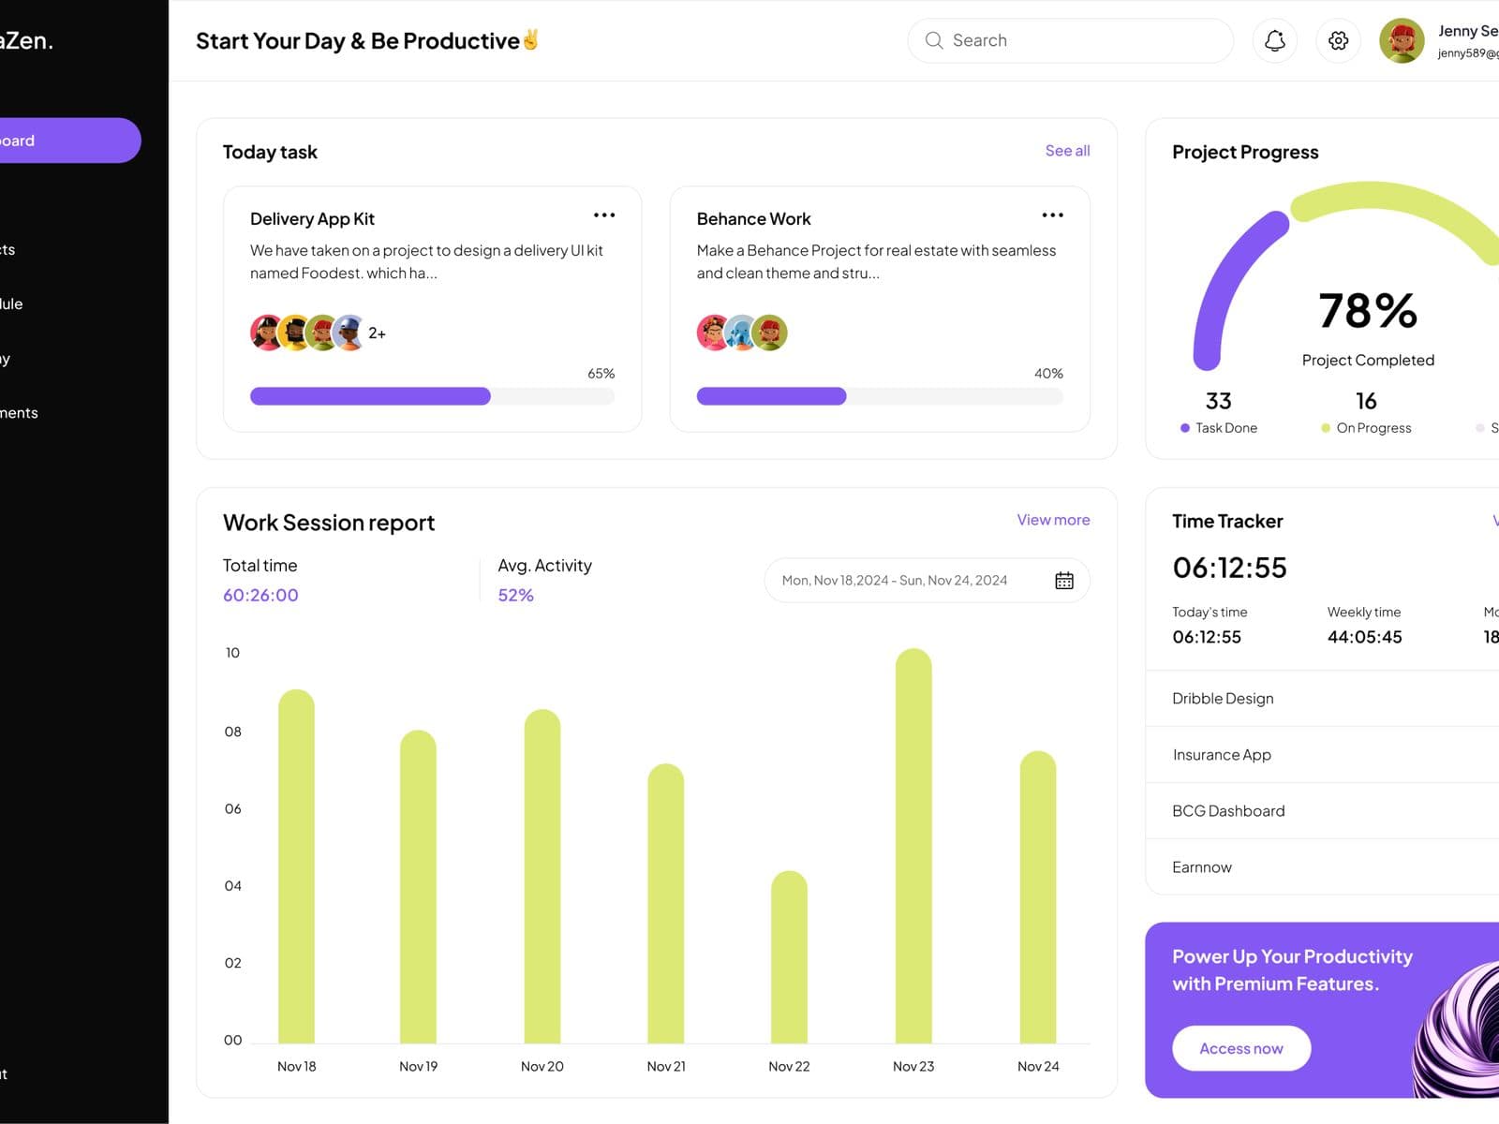This screenshot has height=1124, width=1499.
Task: Open Behance Work three-dot menu
Action: coord(1052,215)
